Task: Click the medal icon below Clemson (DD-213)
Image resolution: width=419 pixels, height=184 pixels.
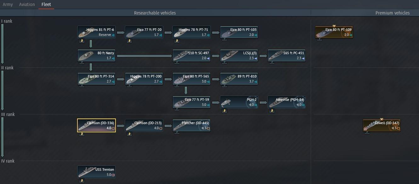Action: (x=129, y=134)
